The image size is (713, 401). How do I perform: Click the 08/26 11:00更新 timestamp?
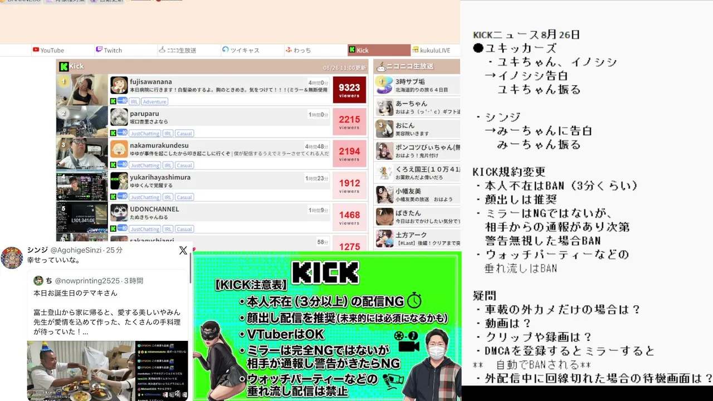click(345, 68)
